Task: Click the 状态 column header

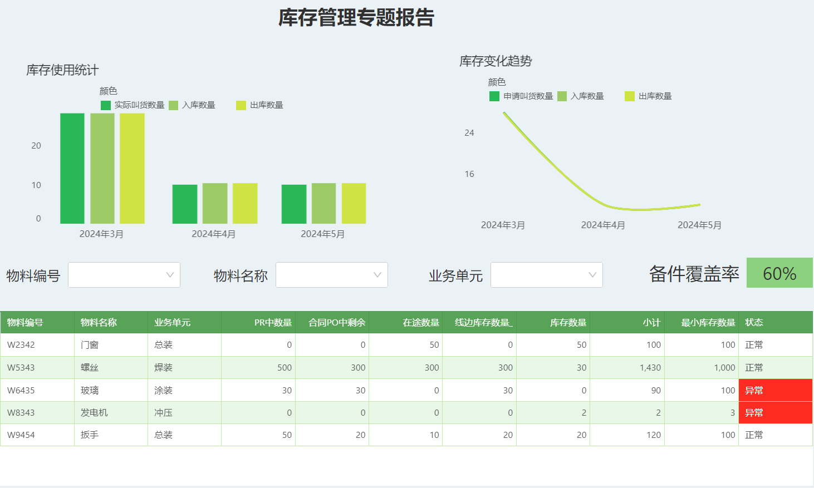Action: [x=776, y=322]
